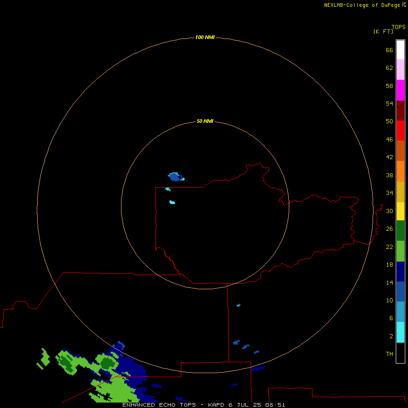This screenshot has width=408, height=408.
Task: Click the 2 legend value
Action: [391, 336]
